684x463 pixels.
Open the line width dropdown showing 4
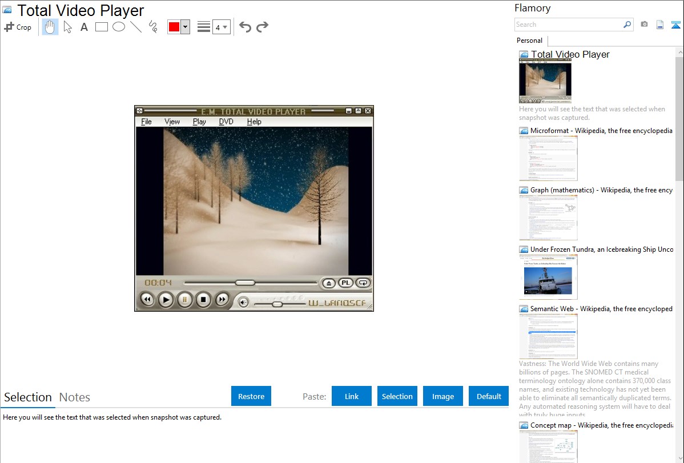coord(222,27)
